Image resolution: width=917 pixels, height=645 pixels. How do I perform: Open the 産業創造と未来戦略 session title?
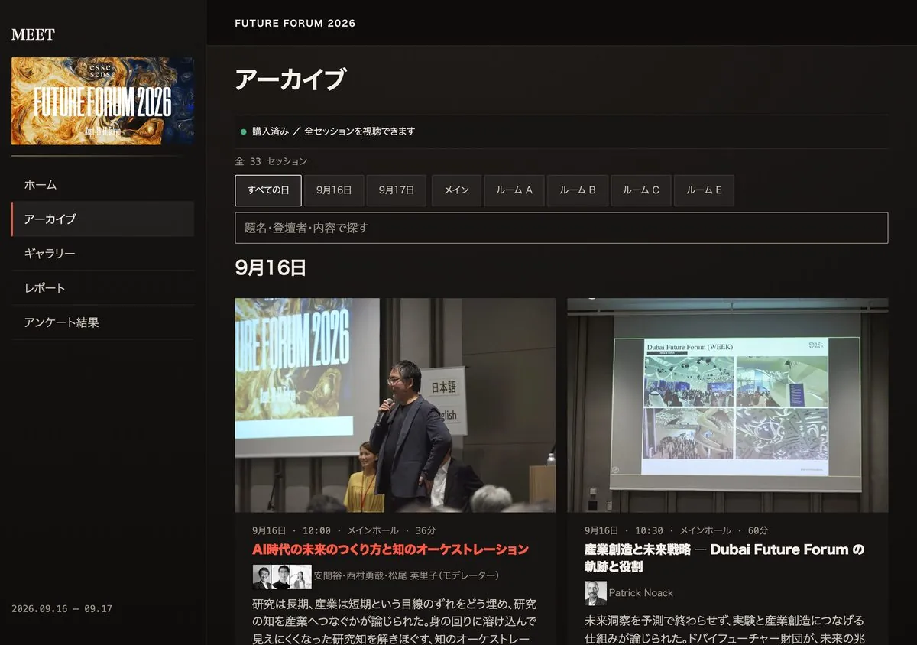[724, 558]
